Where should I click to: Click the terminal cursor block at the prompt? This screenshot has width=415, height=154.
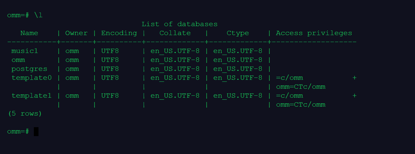click(36, 131)
